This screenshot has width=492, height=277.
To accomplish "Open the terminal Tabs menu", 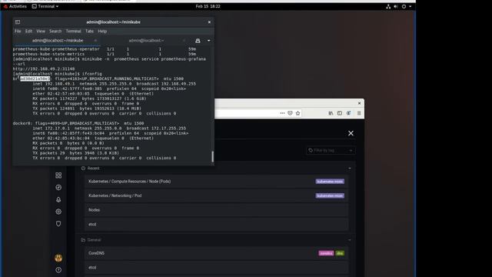I will (x=89, y=31).
